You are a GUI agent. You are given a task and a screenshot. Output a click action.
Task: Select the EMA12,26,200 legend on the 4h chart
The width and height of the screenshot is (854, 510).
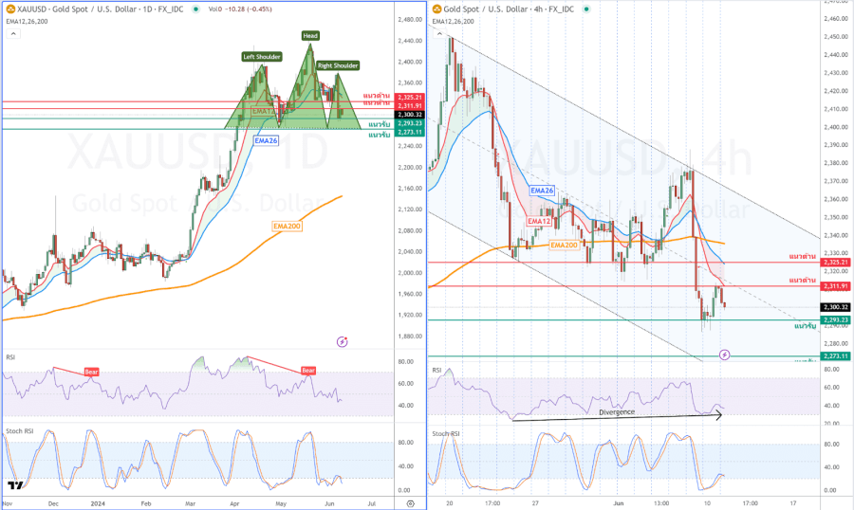tap(452, 20)
